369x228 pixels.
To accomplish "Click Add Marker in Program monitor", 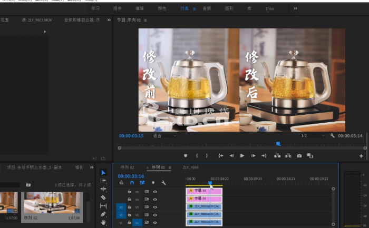I will click(186, 156).
